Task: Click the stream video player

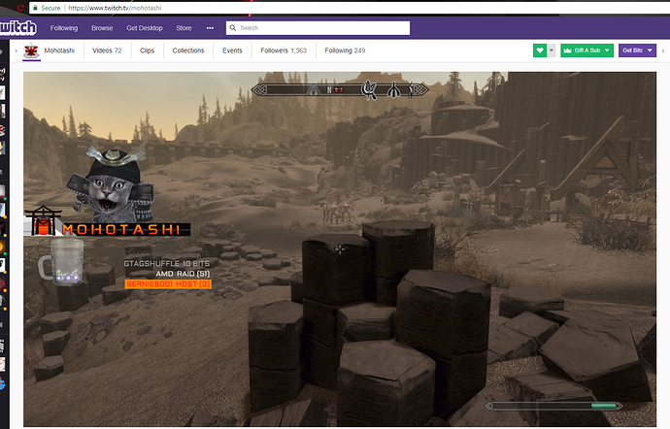Action: (340, 249)
